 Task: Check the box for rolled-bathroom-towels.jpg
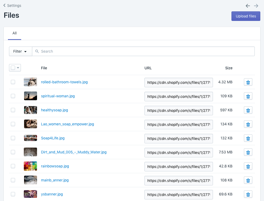[13, 82]
